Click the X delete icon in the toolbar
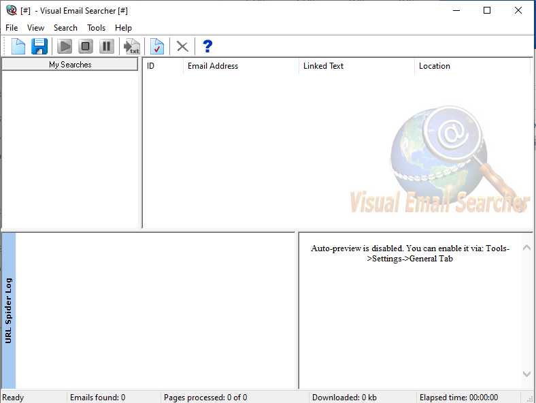 pos(182,46)
